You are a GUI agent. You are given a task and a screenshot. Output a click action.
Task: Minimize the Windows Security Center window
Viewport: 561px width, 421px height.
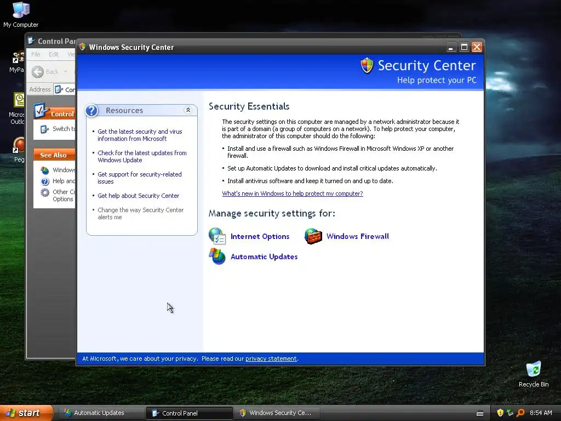point(451,47)
